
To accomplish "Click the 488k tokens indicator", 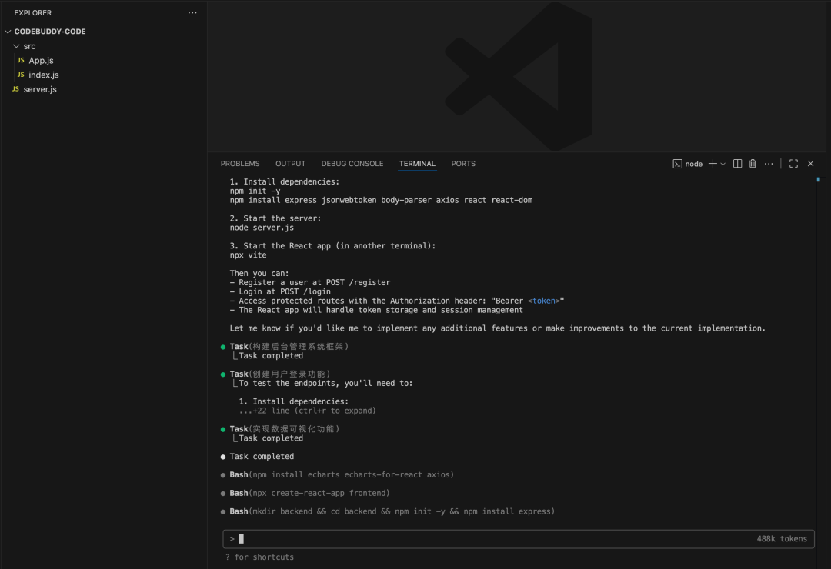I will (782, 539).
